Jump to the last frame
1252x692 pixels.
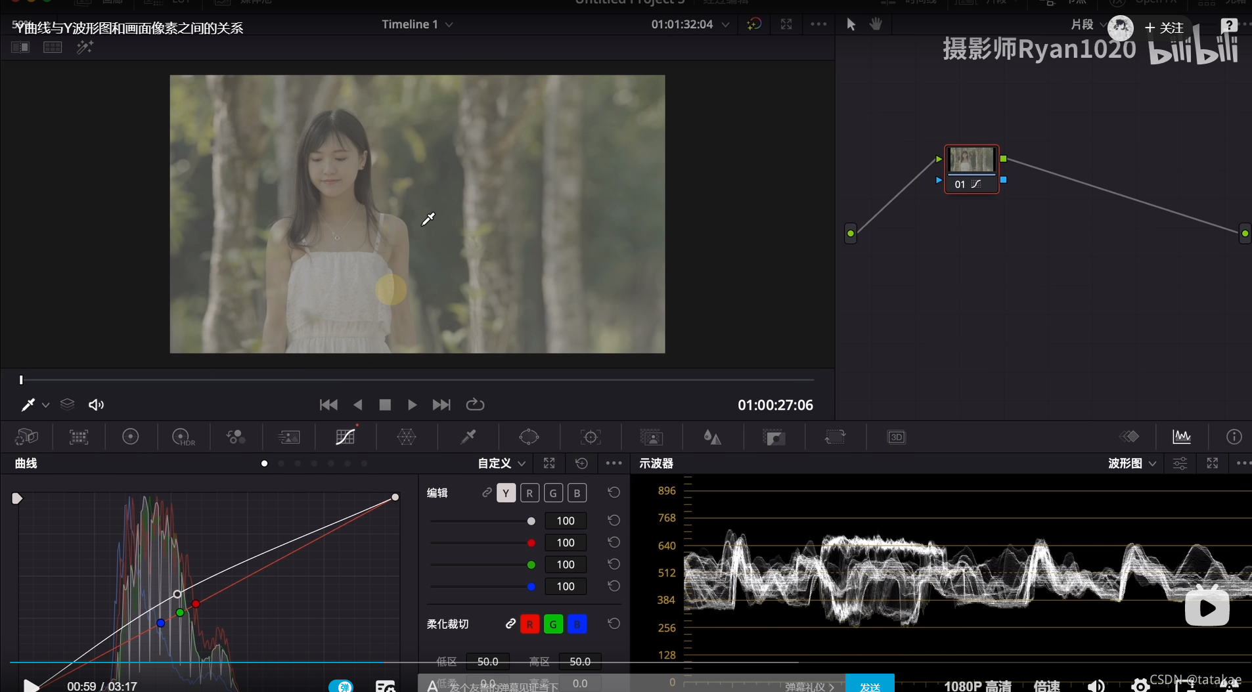pos(441,405)
